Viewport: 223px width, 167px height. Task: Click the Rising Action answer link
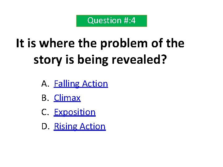[80, 126]
